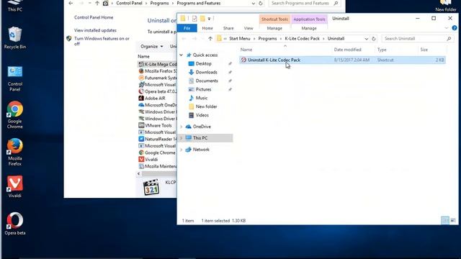Switch to the Share ribbon tab
The image size is (461, 259).
[228, 28]
